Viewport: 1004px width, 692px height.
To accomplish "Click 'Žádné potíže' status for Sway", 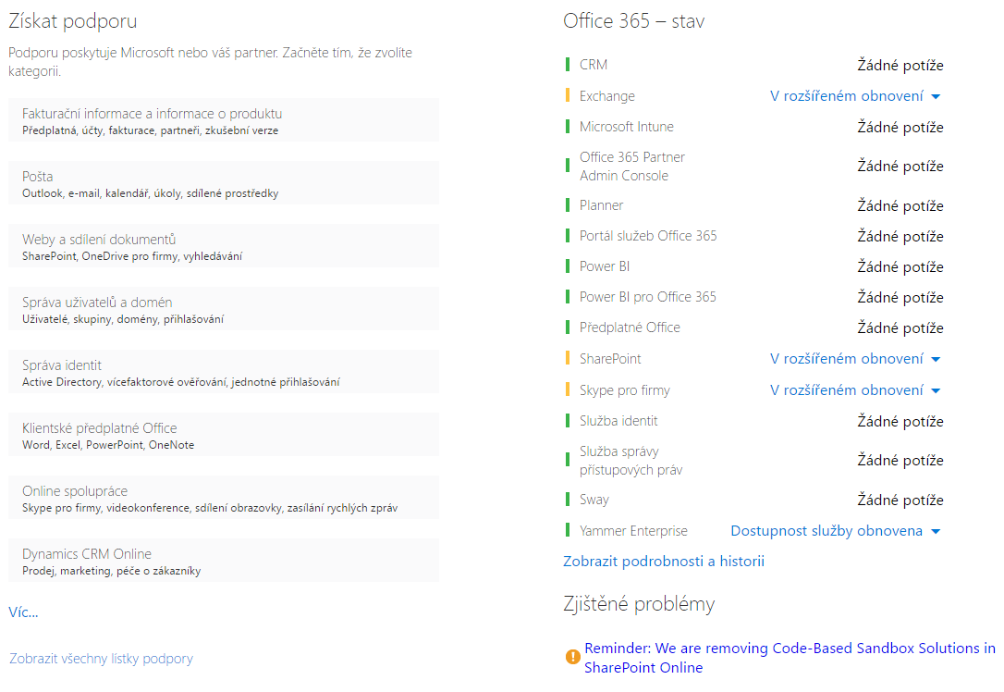I will (x=900, y=500).
